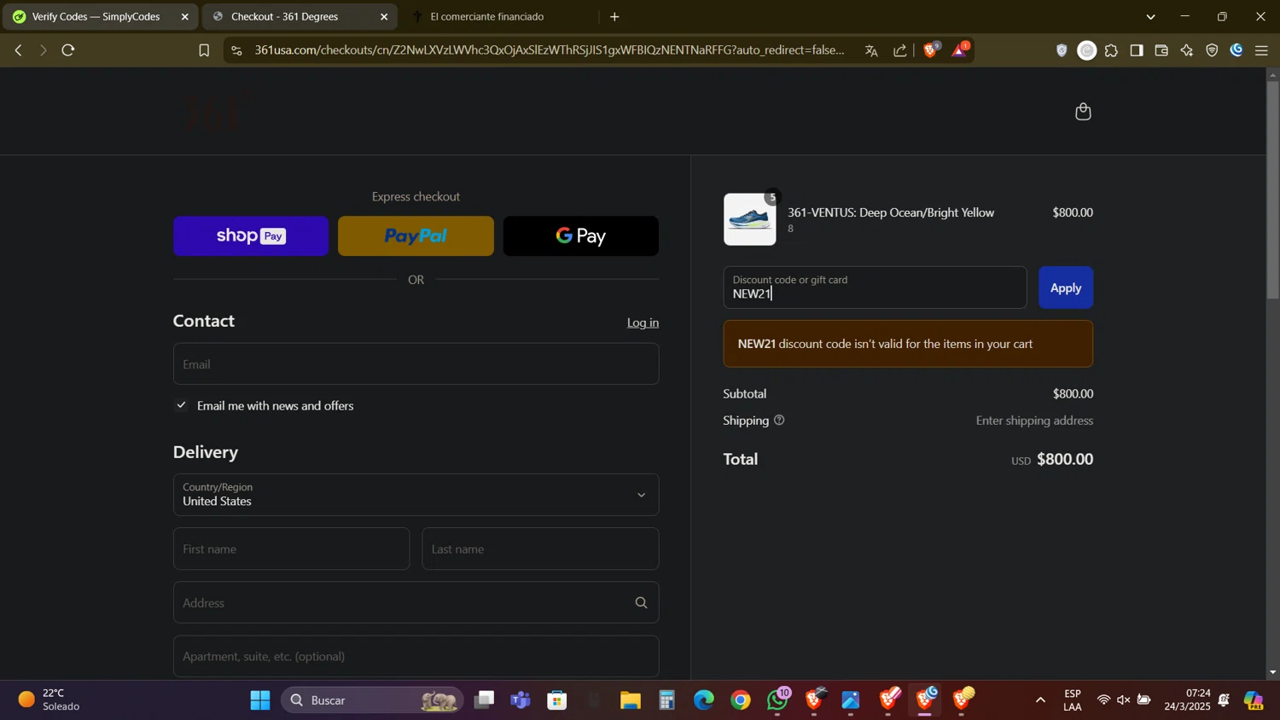Open the white circular extension icon
Viewport: 1280px width, 720px height.
pyautogui.click(x=1087, y=51)
